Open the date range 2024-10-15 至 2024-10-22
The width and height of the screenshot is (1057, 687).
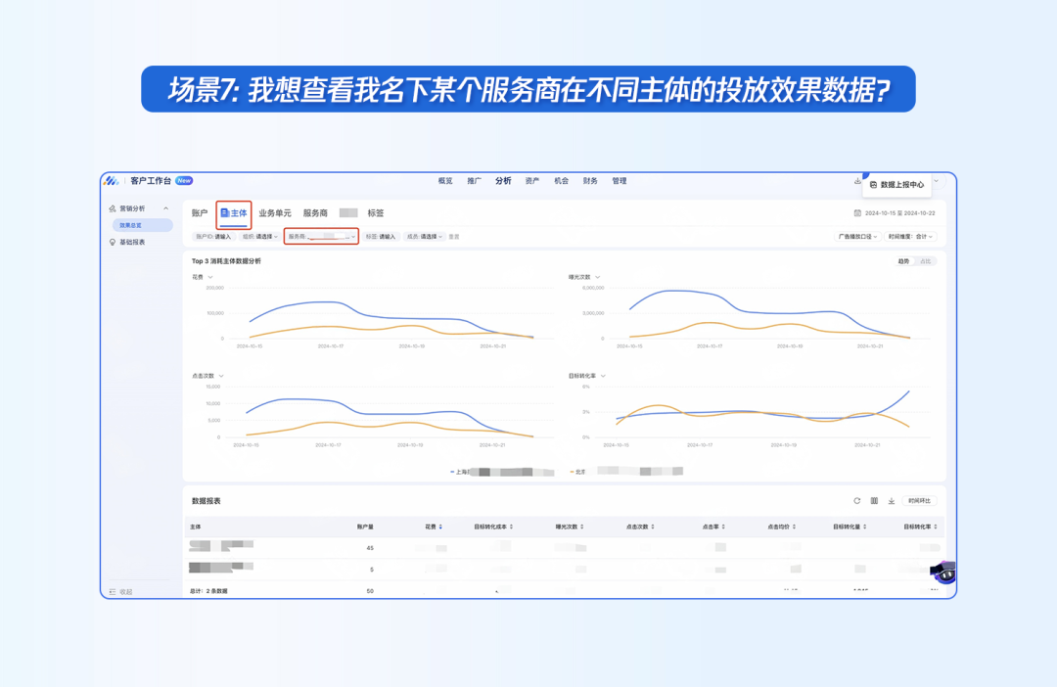point(900,213)
